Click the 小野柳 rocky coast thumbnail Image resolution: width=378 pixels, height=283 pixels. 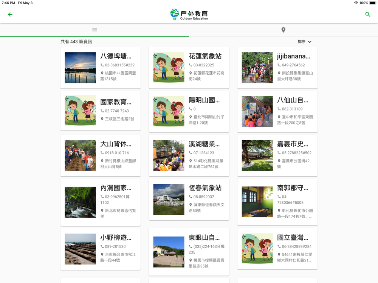coord(80,249)
